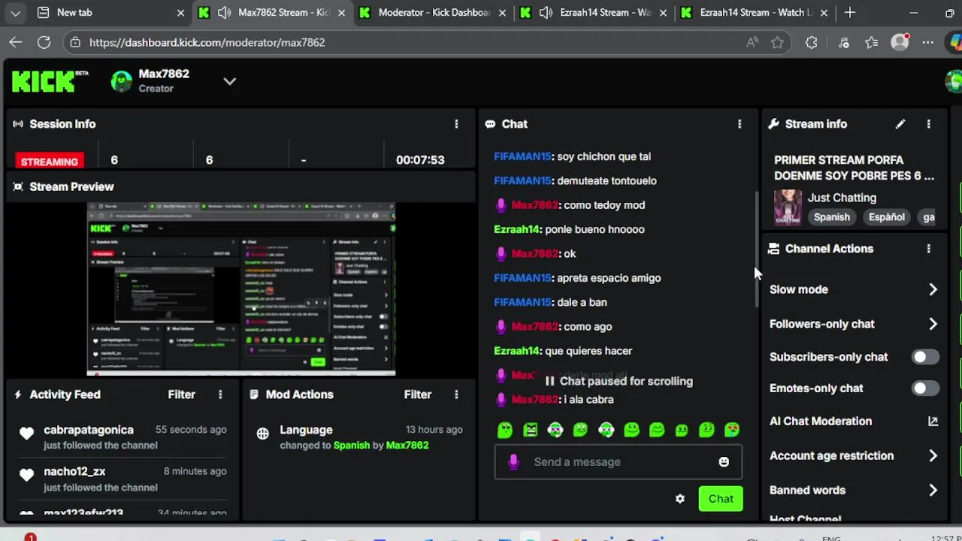Image resolution: width=962 pixels, height=541 pixels.
Task: Click the Max7862 creator avatar
Action: coord(122,81)
